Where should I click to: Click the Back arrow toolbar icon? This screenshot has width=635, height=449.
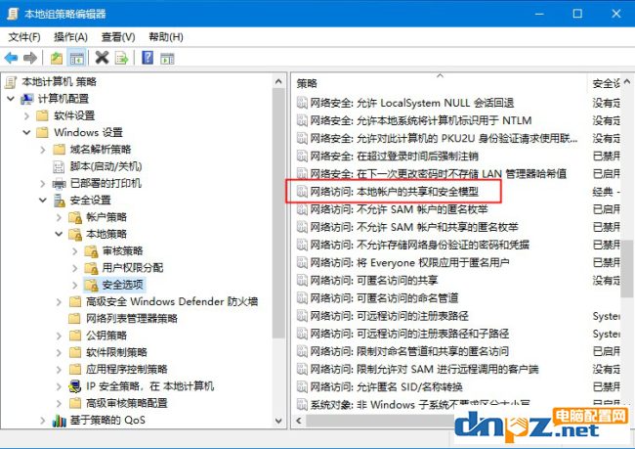point(11,58)
